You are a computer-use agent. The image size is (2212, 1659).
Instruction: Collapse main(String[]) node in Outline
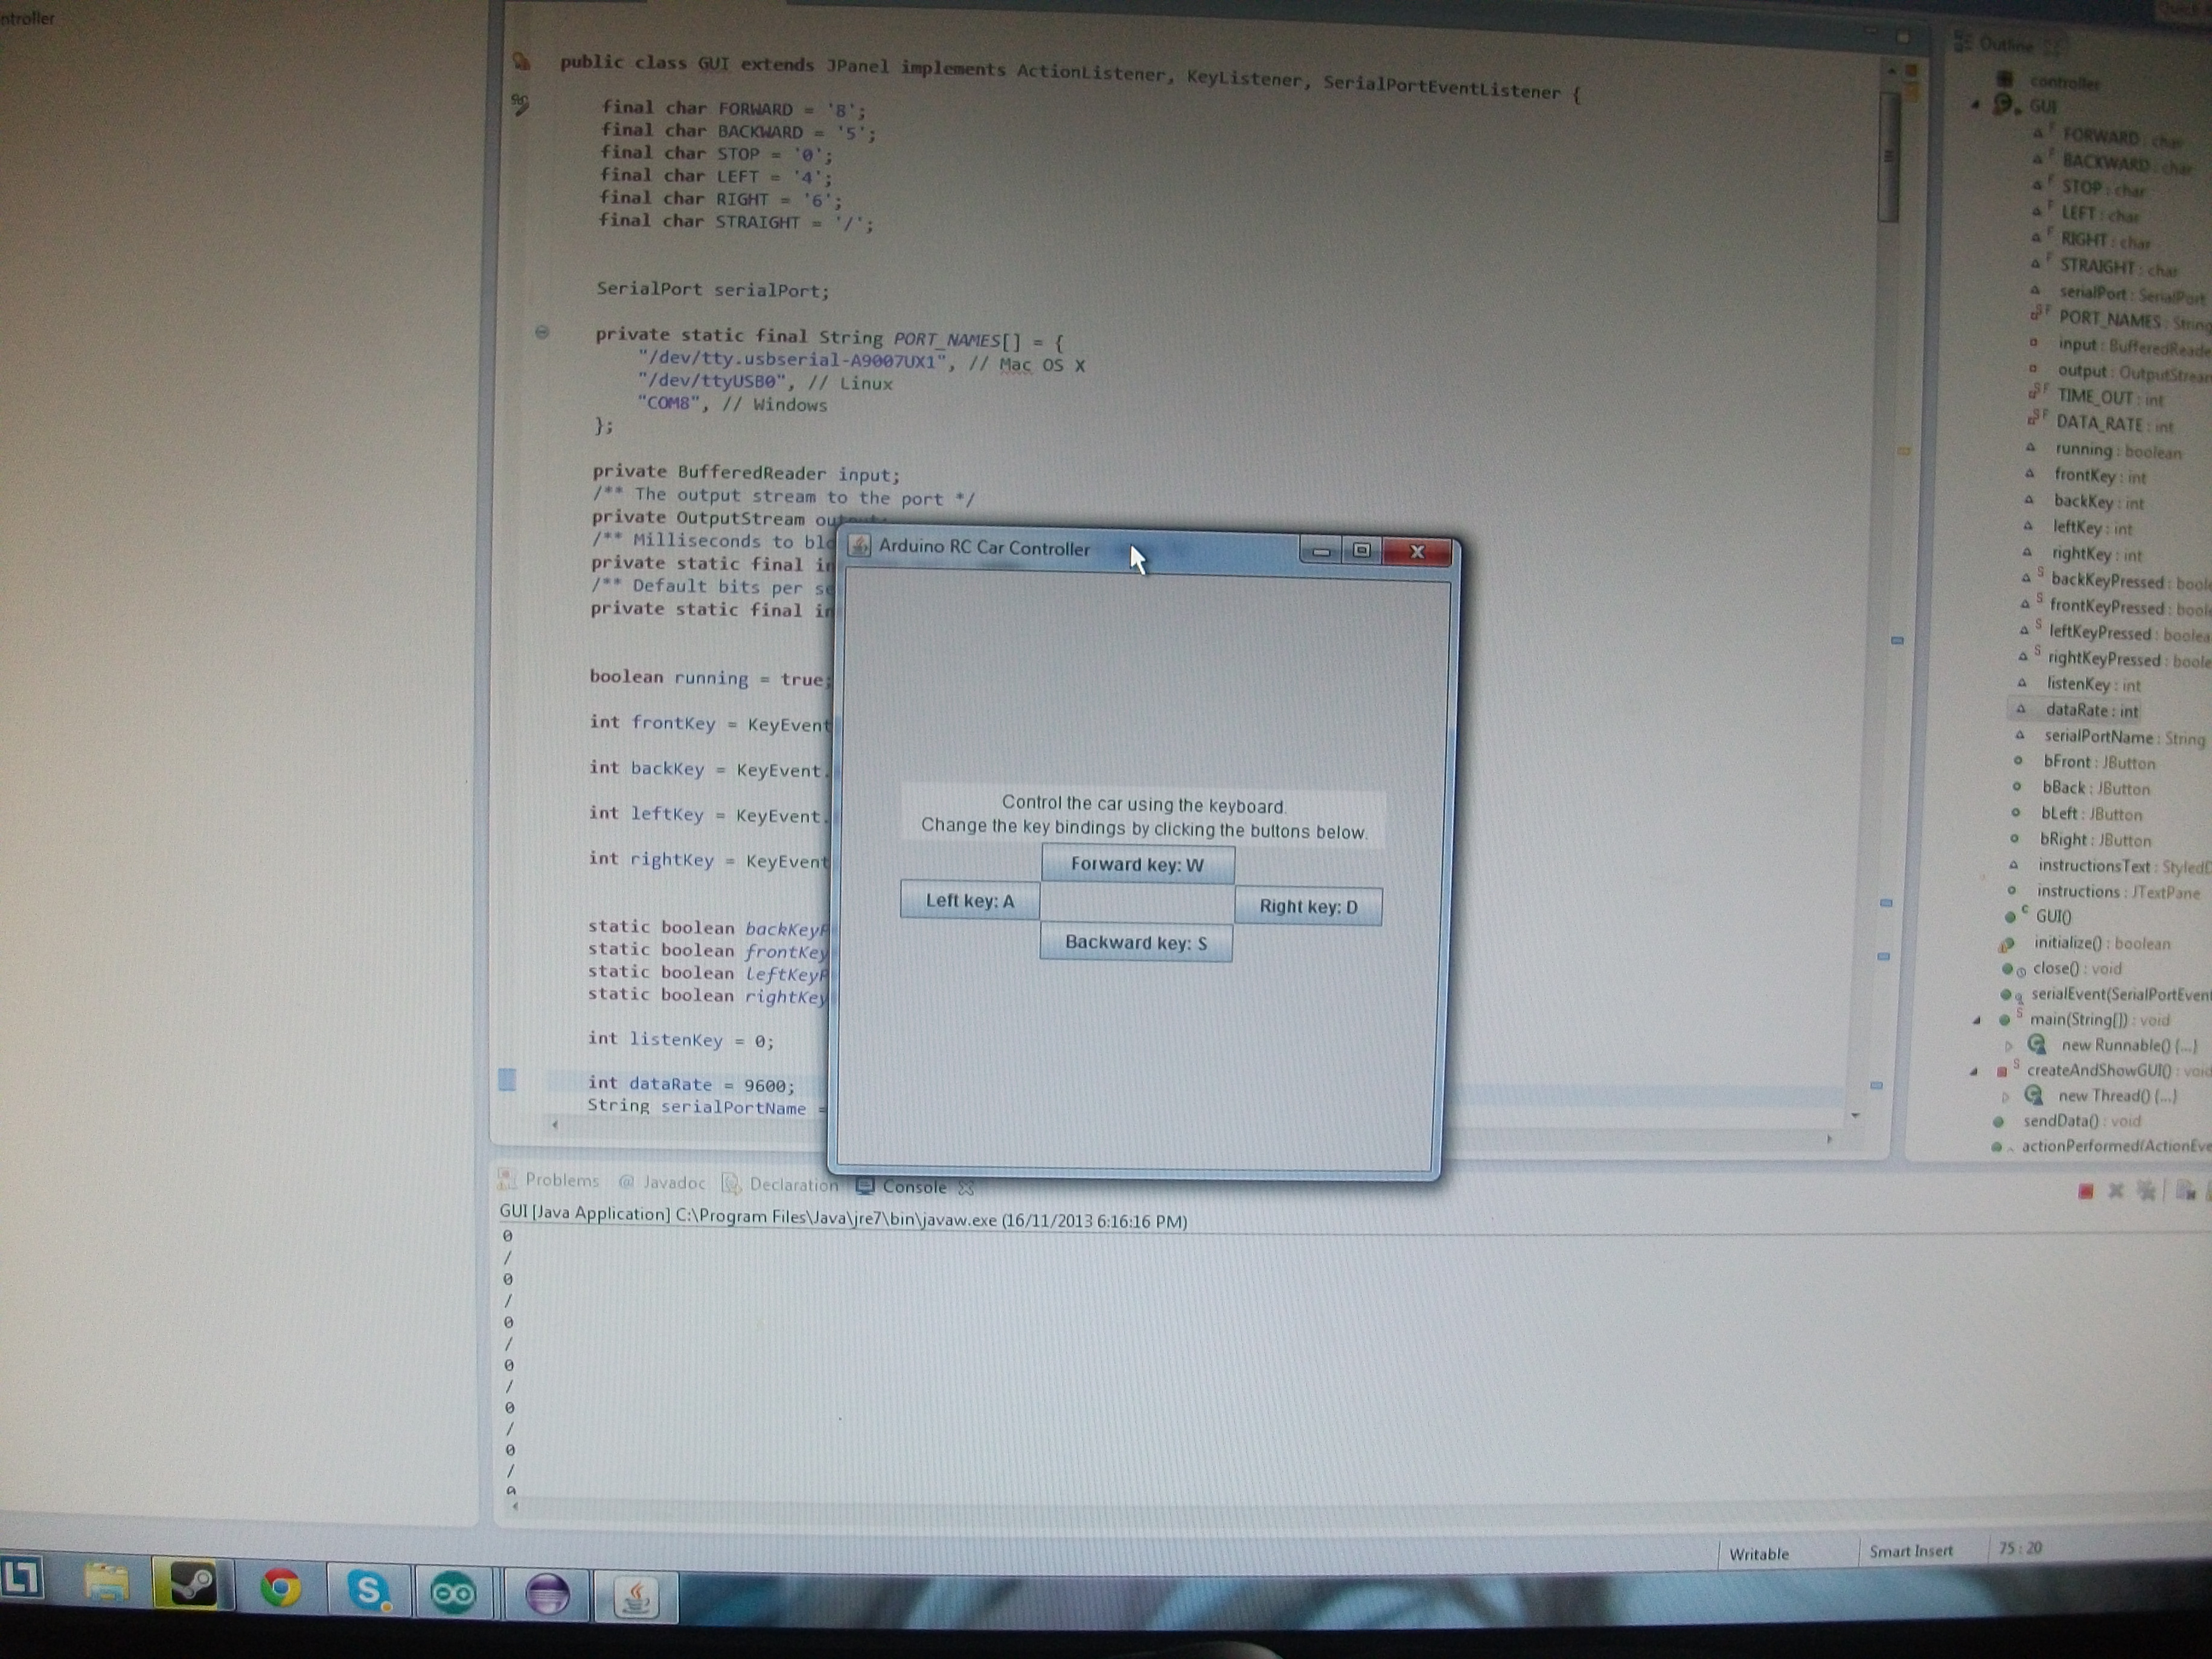coord(1976,1021)
